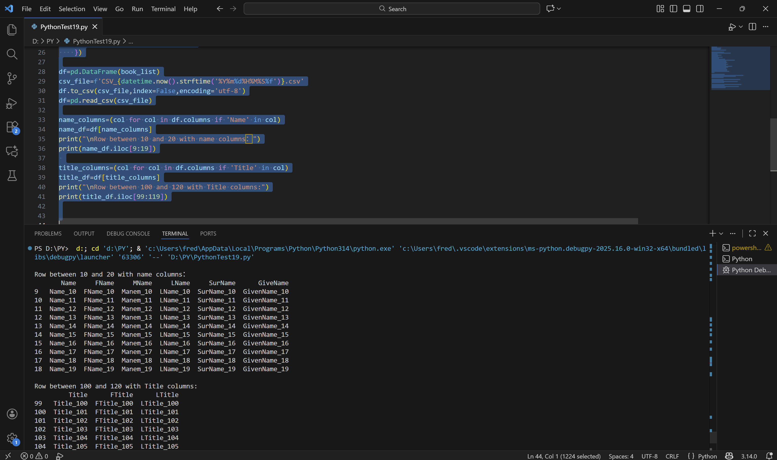Expand the ellipsis in editor breadcrumb
Screen dimensions: 777x460
point(131,41)
